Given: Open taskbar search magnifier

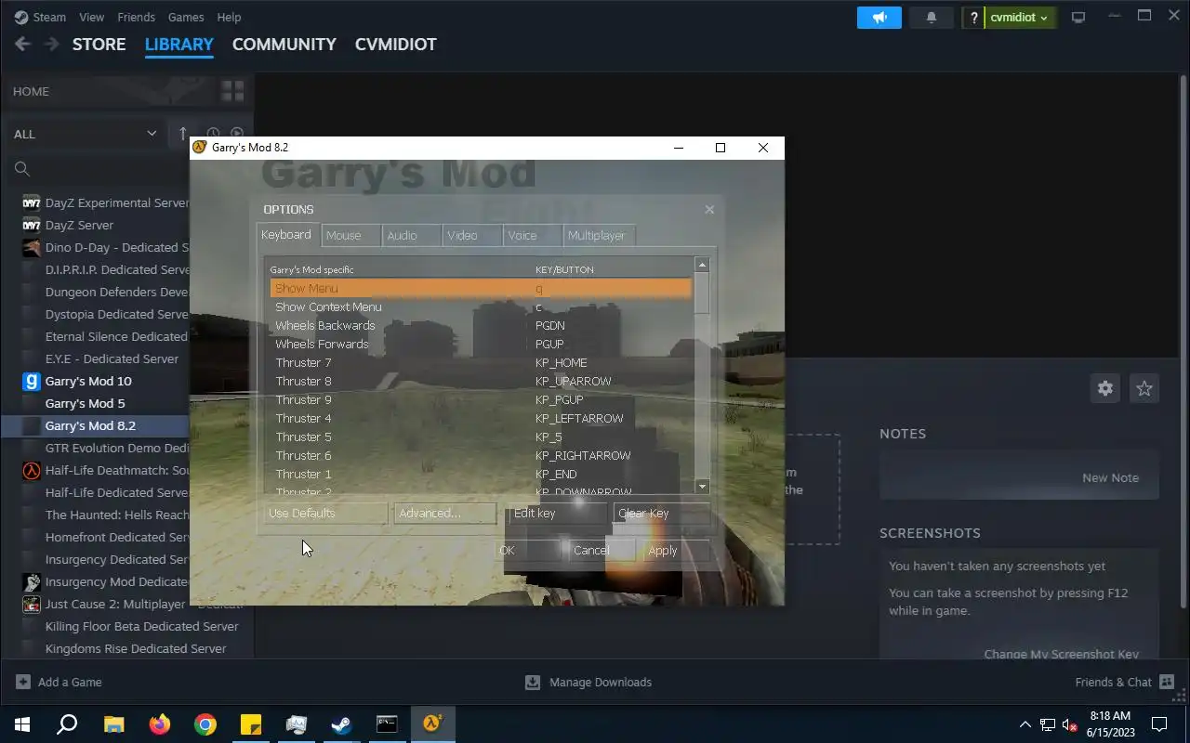Looking at the screenshot, I should (x=67, y=724).
